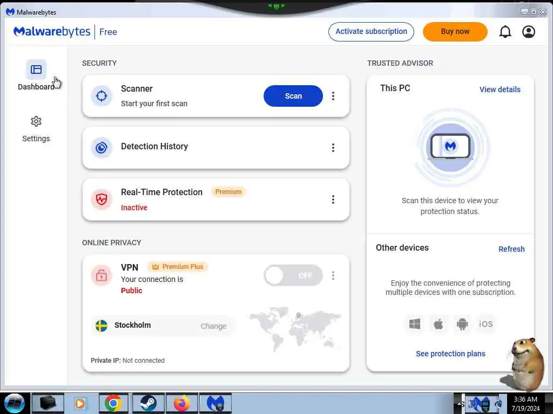Click the This PC laptop illustration
The image size is (553, 414).
pyautogui.click(x=450, y=147)
